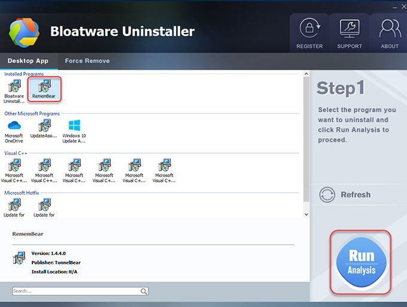
Task: Click the Version: 1.4.4.0 text
Action: click(x=48, y=253)
